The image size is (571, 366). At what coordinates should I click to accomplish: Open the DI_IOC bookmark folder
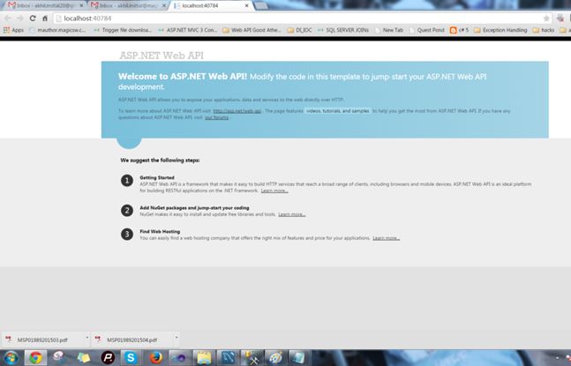pos(300,30)
